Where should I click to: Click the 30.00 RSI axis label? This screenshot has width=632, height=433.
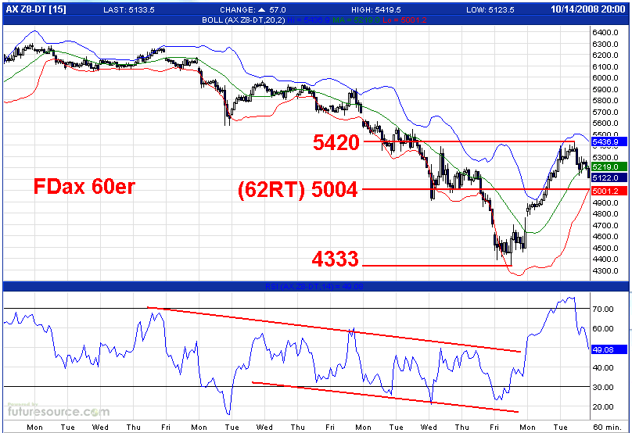pos(603,388)
